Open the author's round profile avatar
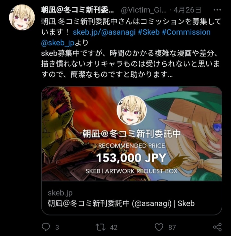Viewport: 231px width, 236px height. [x=22, y=17]
